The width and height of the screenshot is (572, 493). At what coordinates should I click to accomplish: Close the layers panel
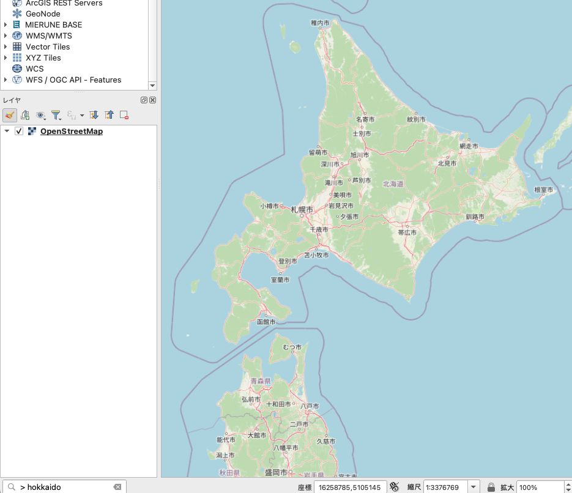click(153, 100)
